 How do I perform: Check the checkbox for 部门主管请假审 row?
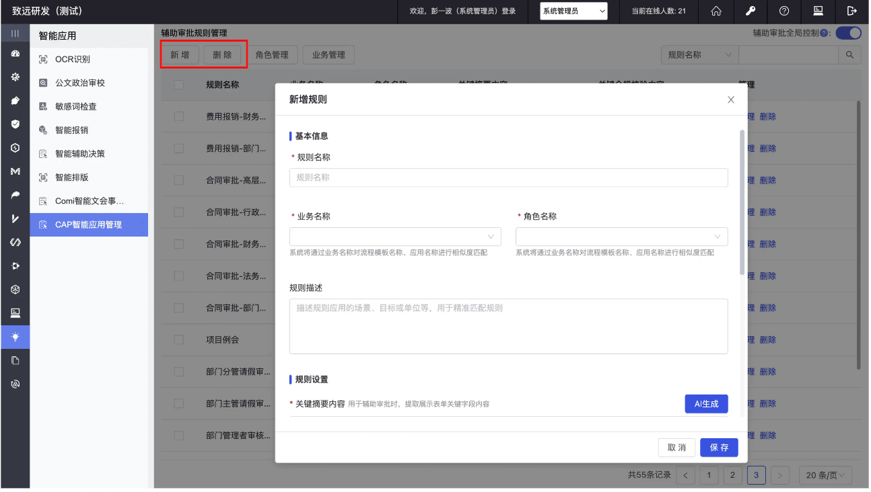178,404
